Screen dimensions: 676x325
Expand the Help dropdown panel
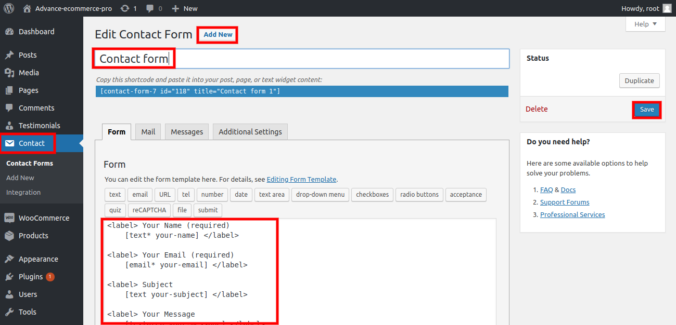645,24
